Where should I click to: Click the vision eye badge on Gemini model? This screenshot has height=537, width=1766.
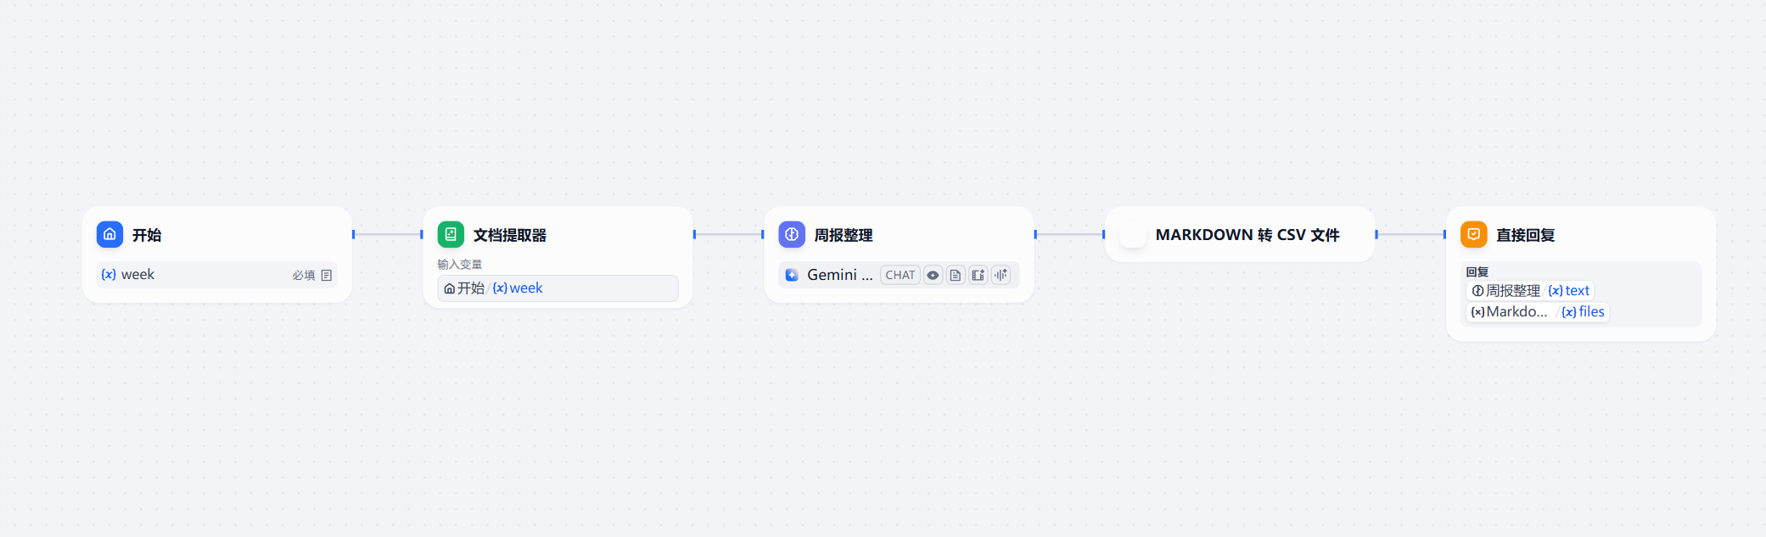pyautogui.click(x=933, y=275)
